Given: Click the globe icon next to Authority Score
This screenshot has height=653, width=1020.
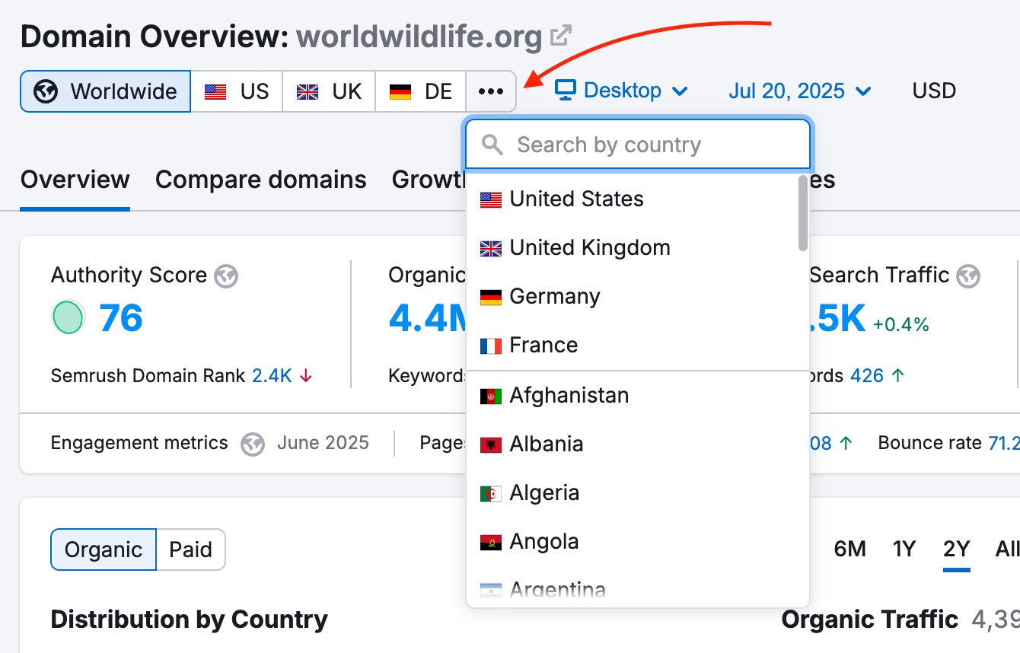Looking at the screenshot, I should click(x=226, y=276).
